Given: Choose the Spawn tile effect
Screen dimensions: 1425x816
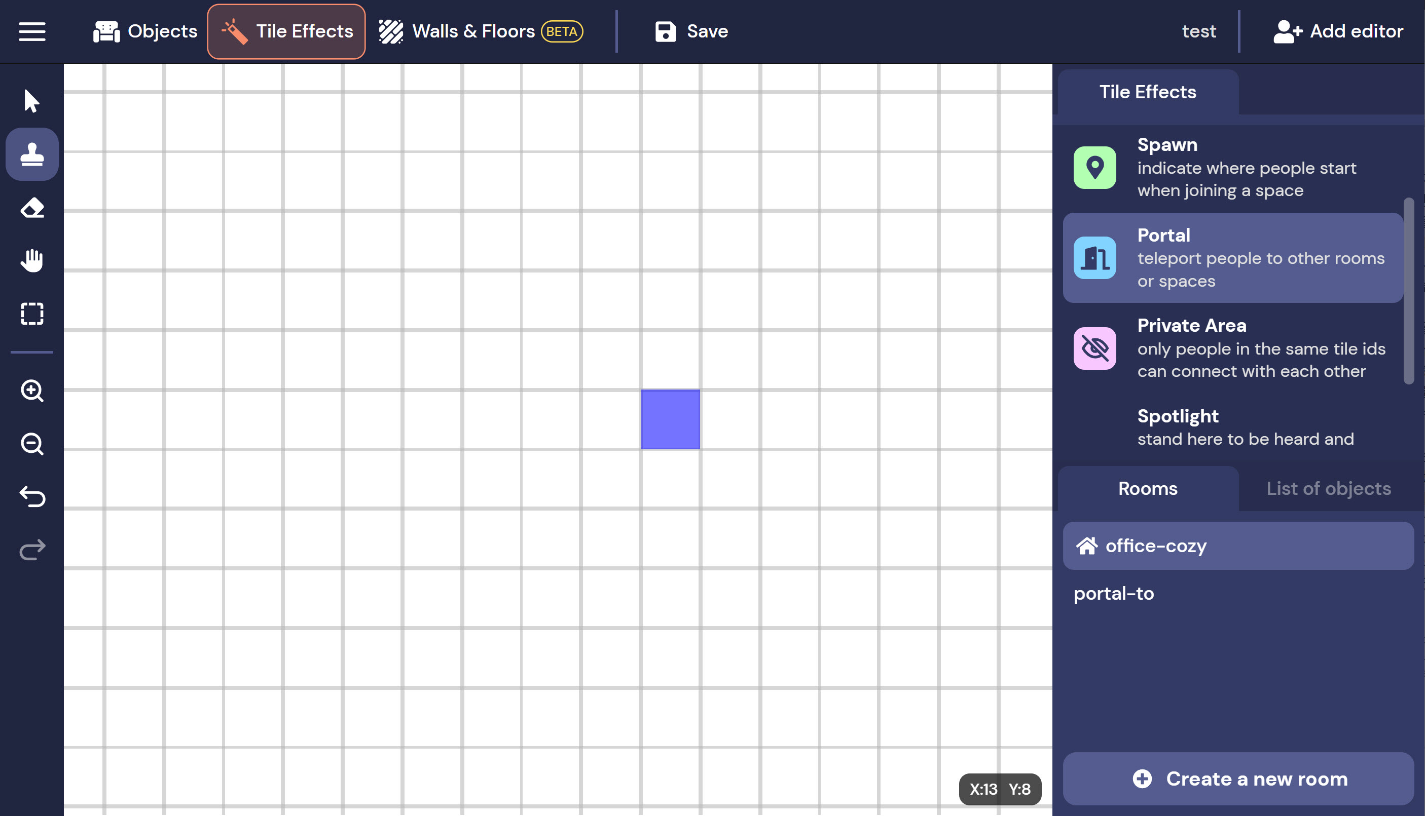Looking at the screenshot, I should click(x=1232, y=168).
